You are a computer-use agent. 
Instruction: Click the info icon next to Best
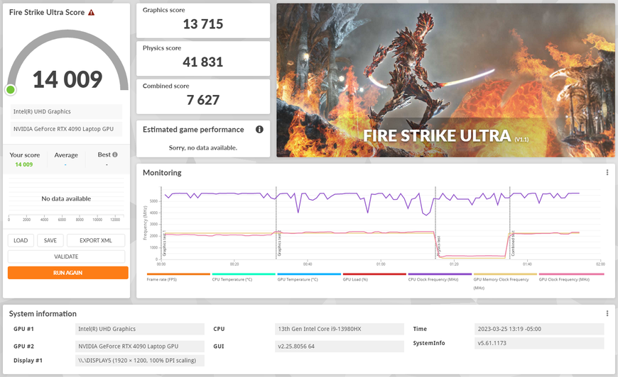[x=115, y=155]
